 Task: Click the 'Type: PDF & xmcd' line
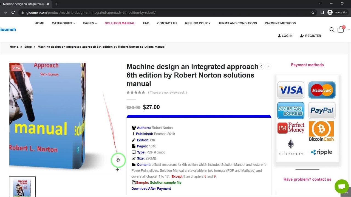point(148,152)
